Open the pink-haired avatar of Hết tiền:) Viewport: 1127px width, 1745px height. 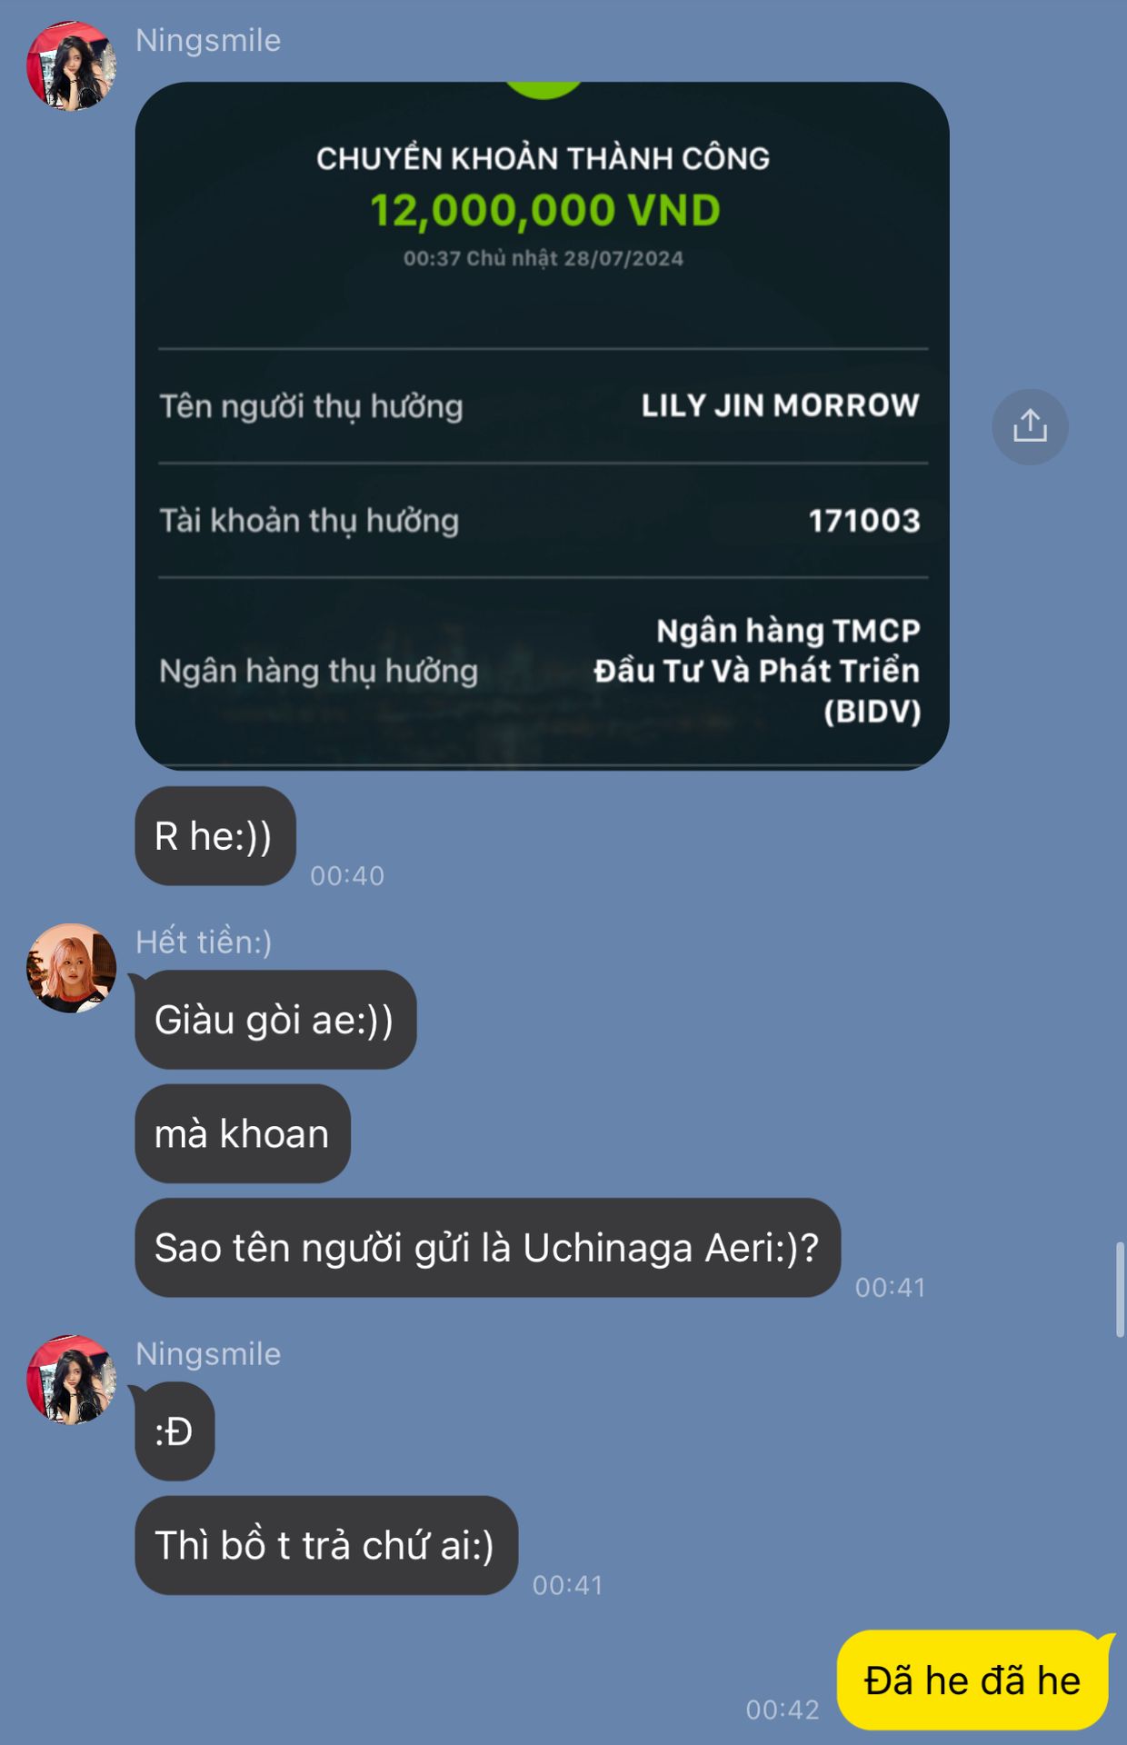(x=72, y=968)
